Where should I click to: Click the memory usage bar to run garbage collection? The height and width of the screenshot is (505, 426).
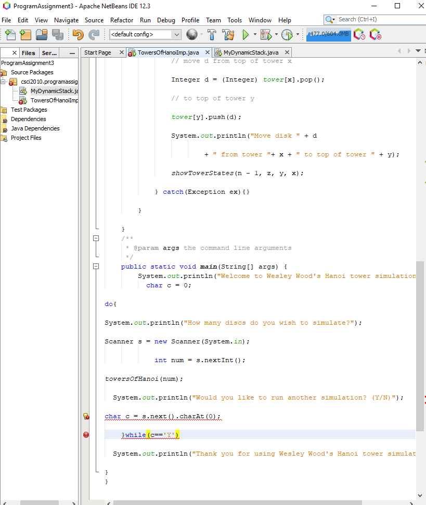(329, 34)
